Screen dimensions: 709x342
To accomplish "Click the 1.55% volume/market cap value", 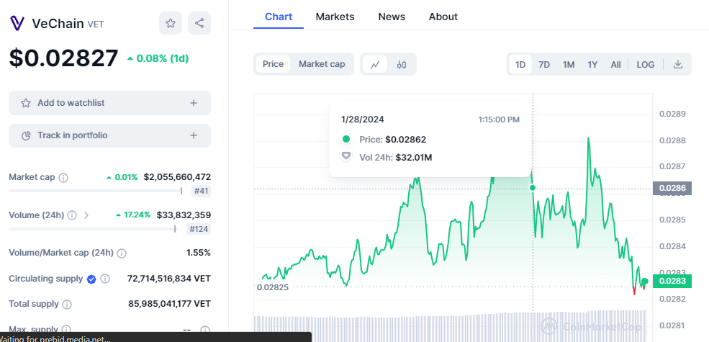I will [199, 253].
